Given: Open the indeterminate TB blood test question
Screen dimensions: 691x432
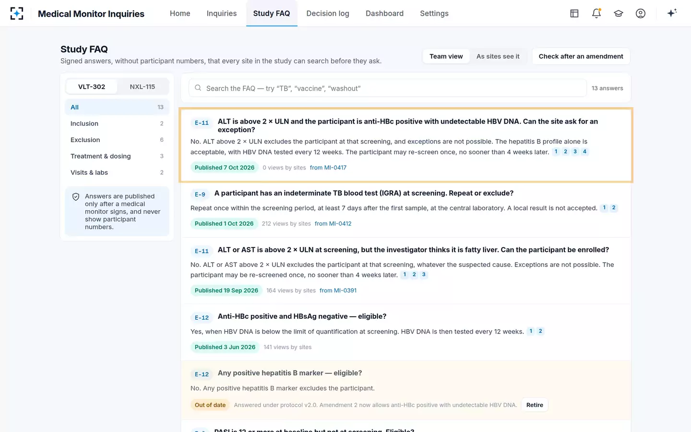Looking at the screenshot, I should point(364,193).
